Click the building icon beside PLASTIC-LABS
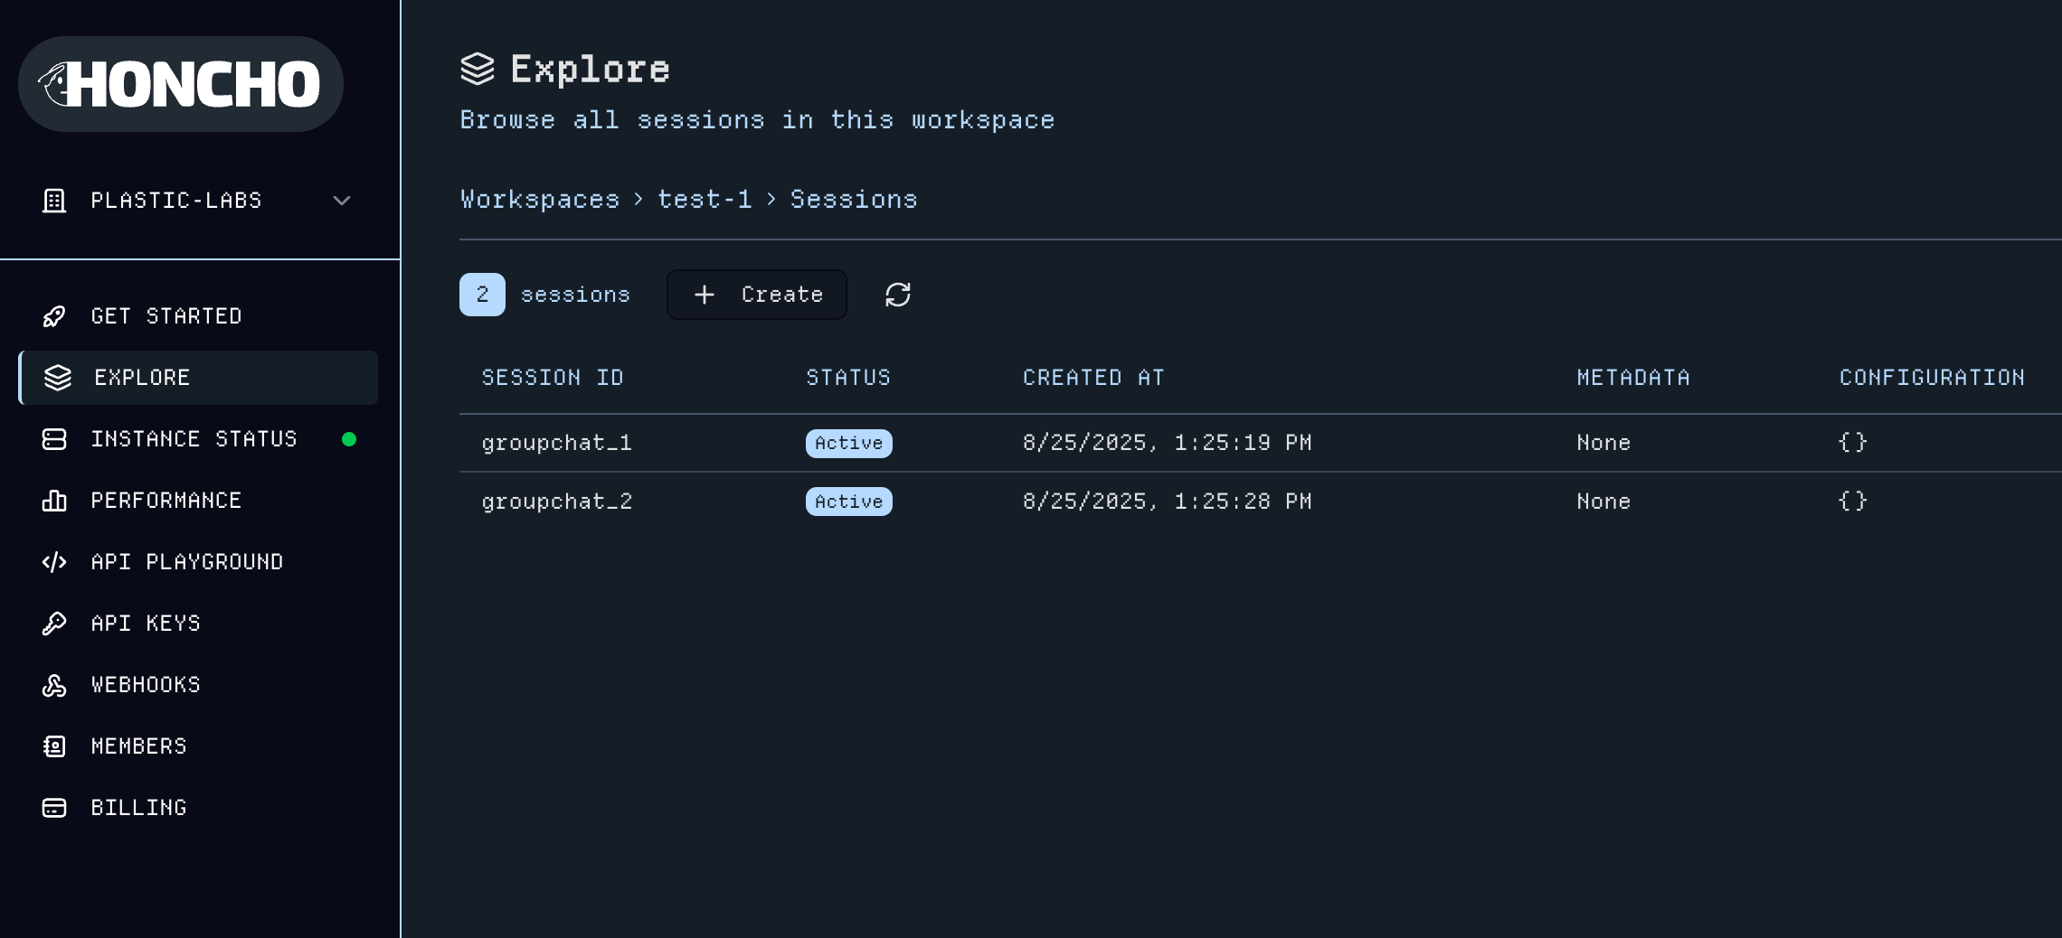This screenshot has width=2062, height=938. 54,201
